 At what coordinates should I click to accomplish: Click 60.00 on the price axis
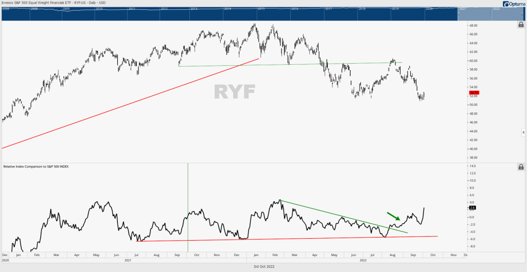(x=474, y=61)
